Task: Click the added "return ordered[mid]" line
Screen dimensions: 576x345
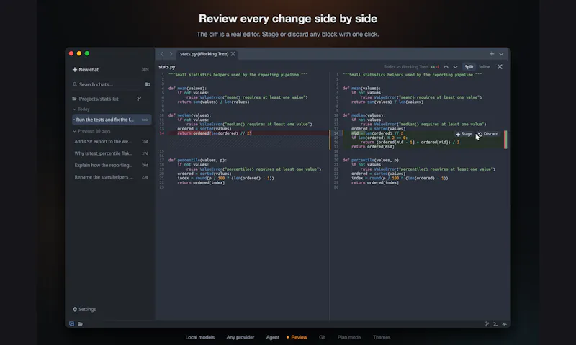Action: (x=372, y=147)
